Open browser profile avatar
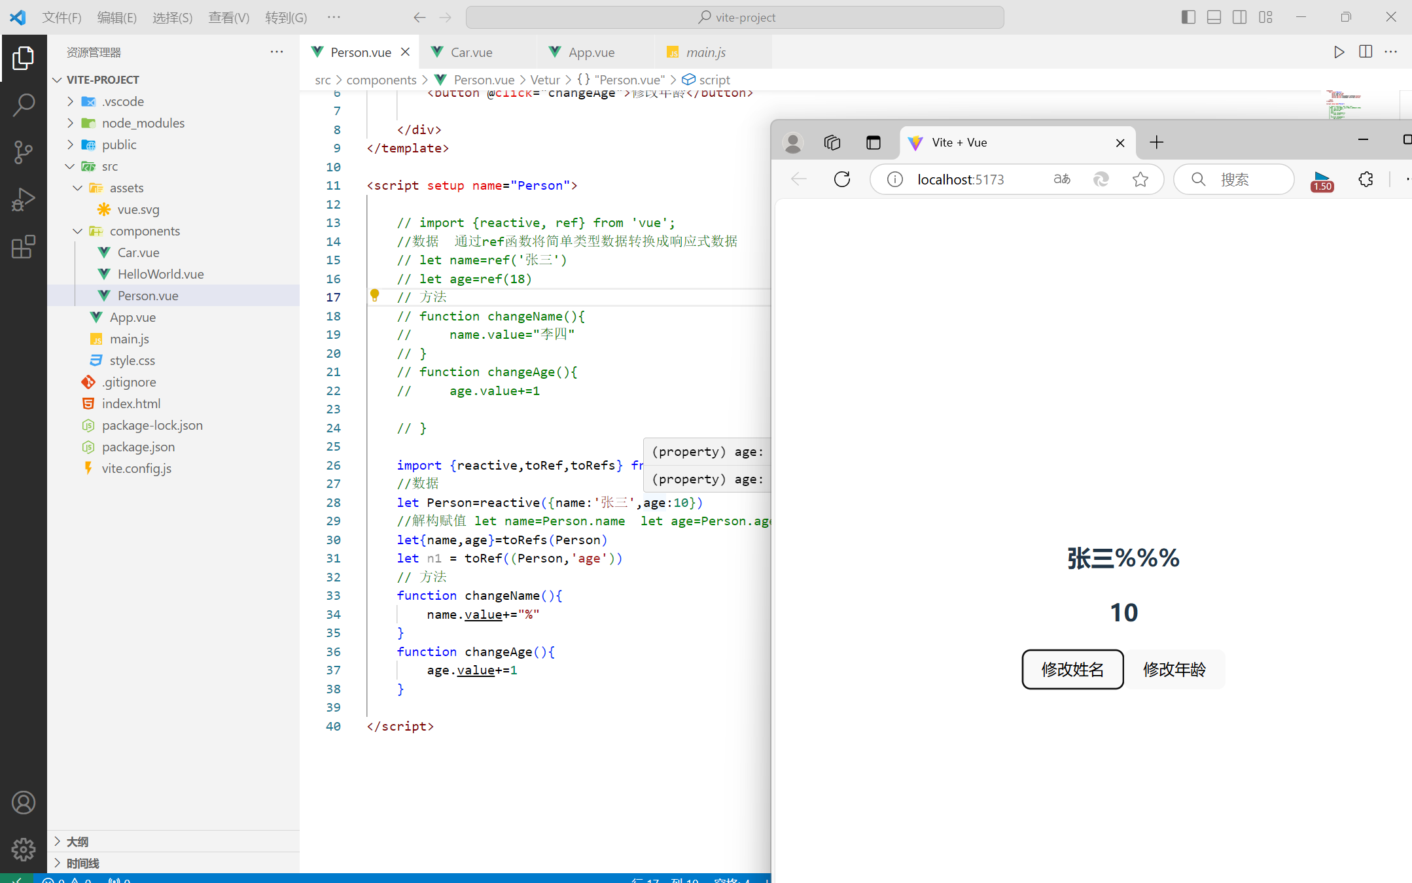The image size is (1412, 883). 793,143
